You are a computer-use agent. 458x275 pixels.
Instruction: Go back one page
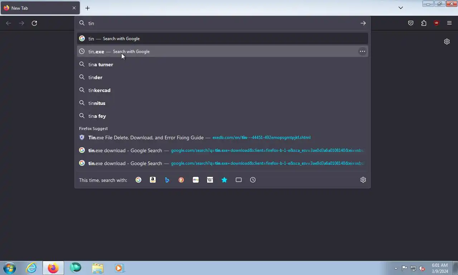9,23
